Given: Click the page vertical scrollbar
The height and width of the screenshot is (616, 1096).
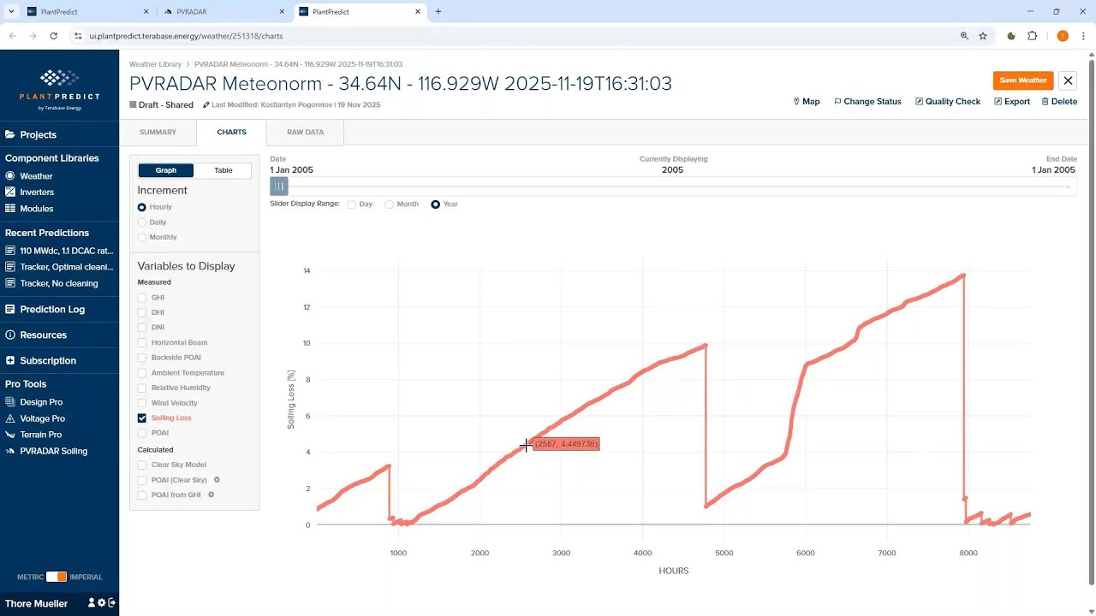Looking at the screenshot, I should 1091,321.
